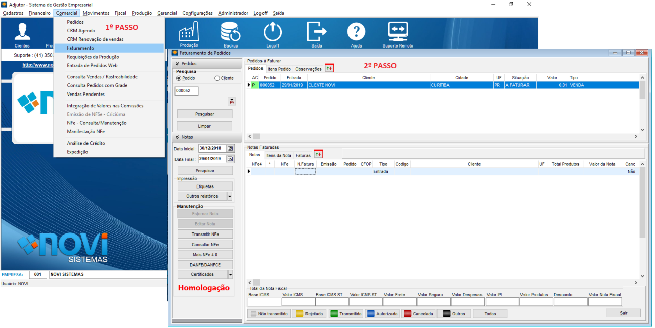Viewport: 655px width, 328px height.
Task: Click the Base ICMS total field
Action: click(265, 302)
